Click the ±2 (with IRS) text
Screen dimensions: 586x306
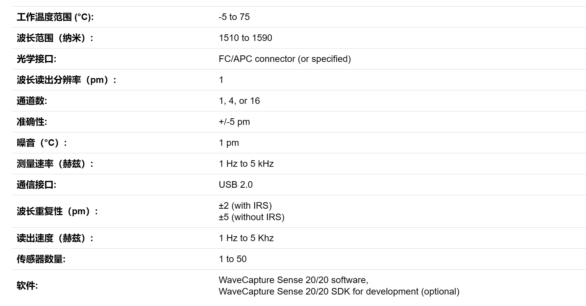[245, 206]
